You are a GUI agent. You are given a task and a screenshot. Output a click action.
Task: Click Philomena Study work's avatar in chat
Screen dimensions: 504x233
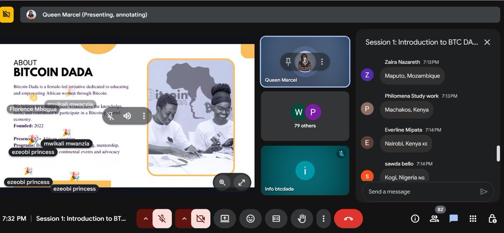coord(367,109)
